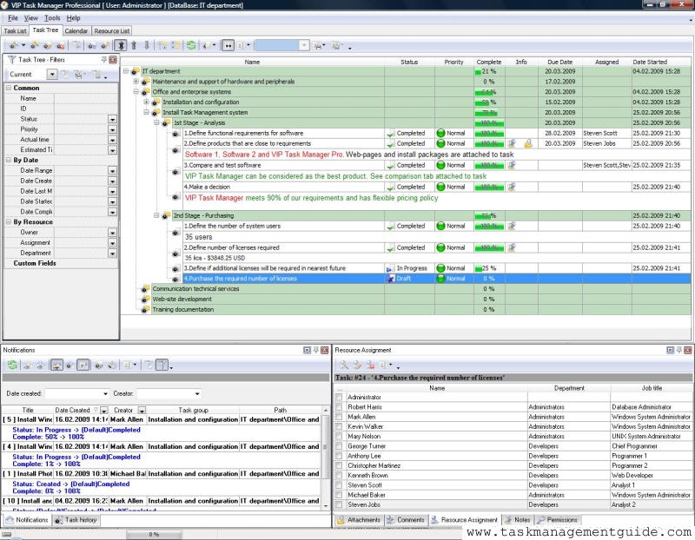Open the Creator dropdown in Notifications
The image size is (695, 540).
196,394
